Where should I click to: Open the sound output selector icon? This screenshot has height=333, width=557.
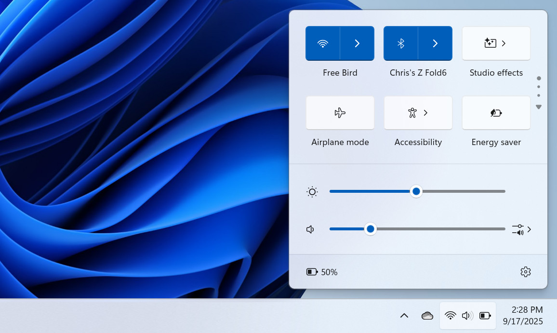click(x=521, y=229)
